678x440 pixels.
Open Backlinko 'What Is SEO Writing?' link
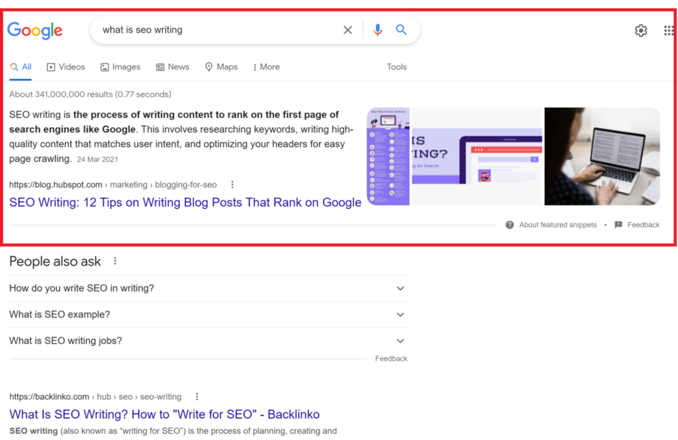[164, 414]
